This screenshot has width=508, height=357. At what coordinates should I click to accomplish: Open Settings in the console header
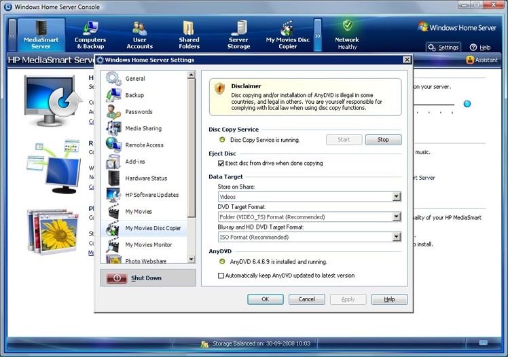[x=443, y=48]
